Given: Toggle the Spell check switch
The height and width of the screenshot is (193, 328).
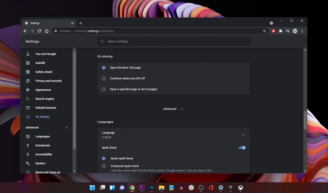Looking at the screenshot, I should [242, 148].
